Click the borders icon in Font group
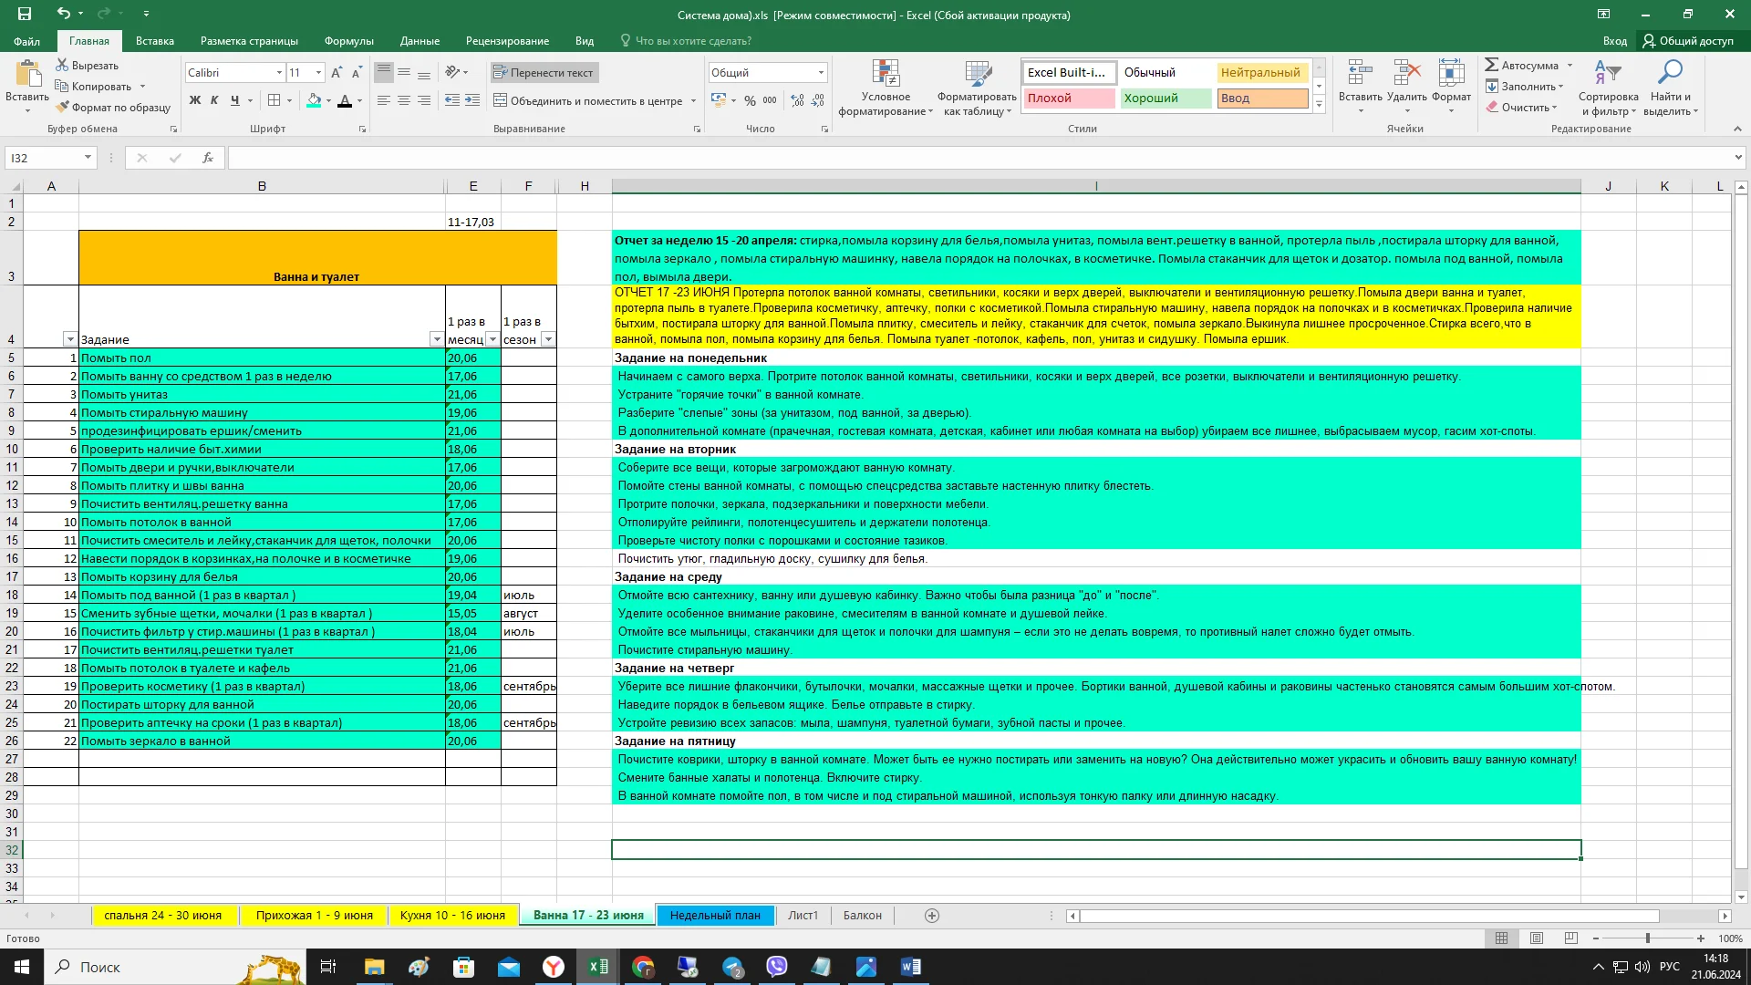The image size is (1751, 985). coord(275,100)
